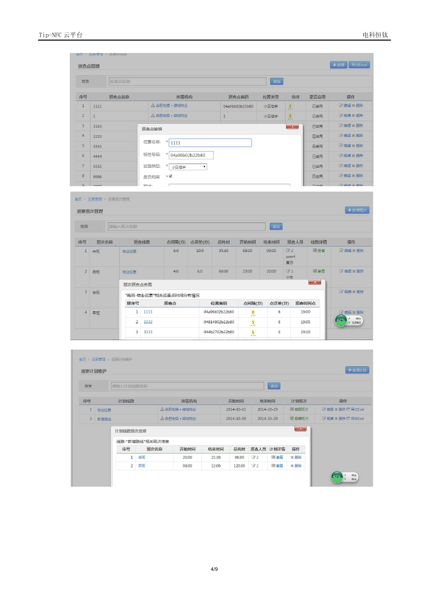Click the 首页 breadcrumb in 巡更班次管理 page
Viewport: 430px width, 608px height.
[x=78, y=199]
